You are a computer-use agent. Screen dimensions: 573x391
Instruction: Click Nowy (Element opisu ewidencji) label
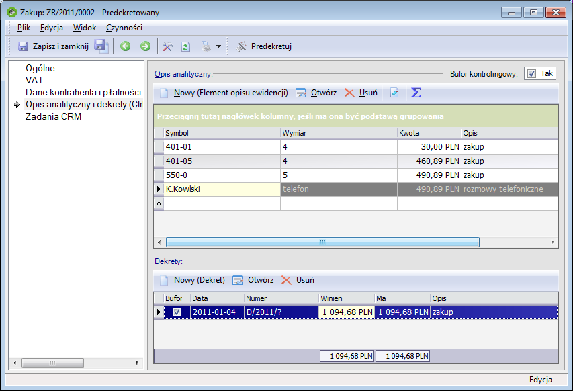click(x=231, y=93)
